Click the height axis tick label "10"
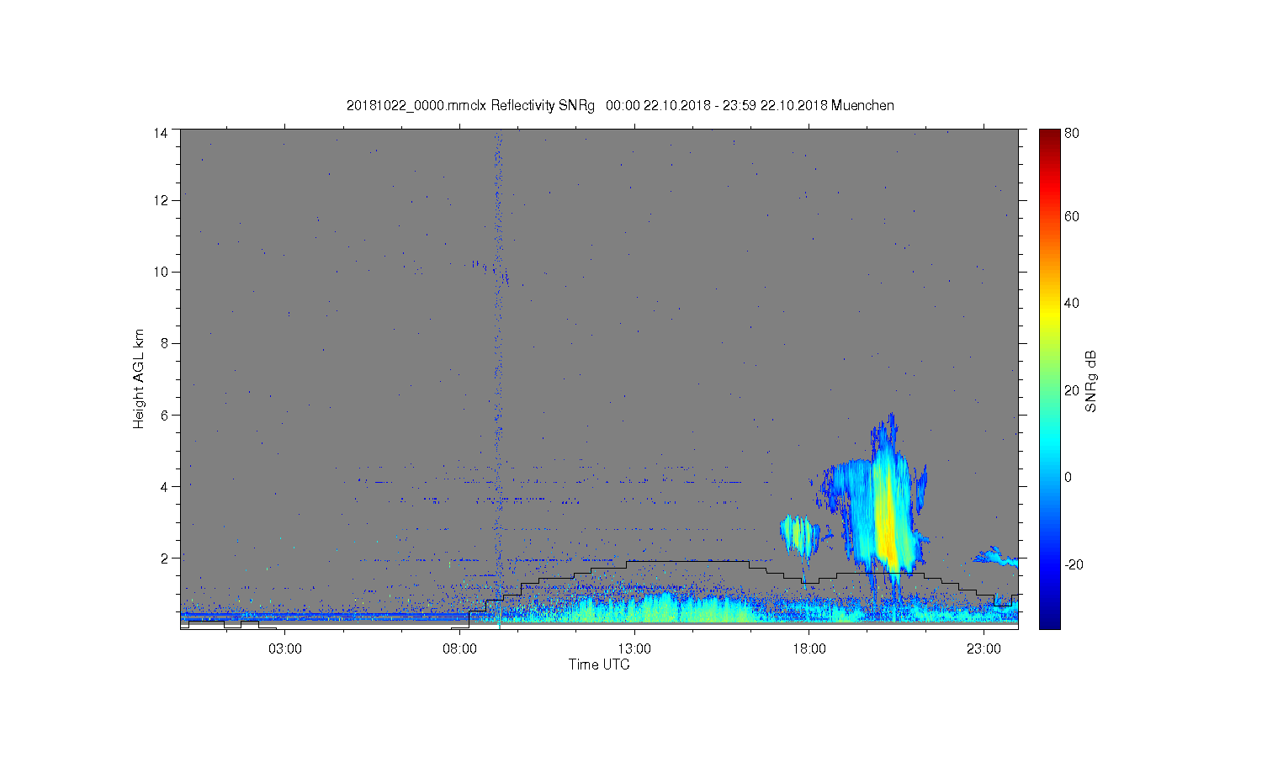The height and width of the screenshot is (757, 1262). [161, 272]
